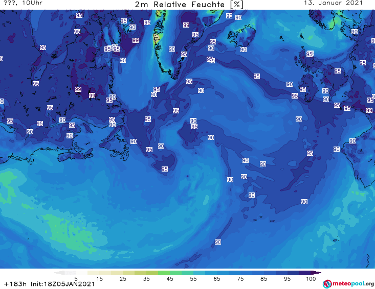Click the colorbar label "15"

coord(99,279)
